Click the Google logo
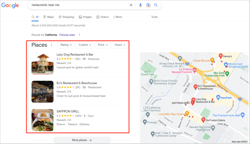The height and width of the screenshot is (144, 250). 10,5
